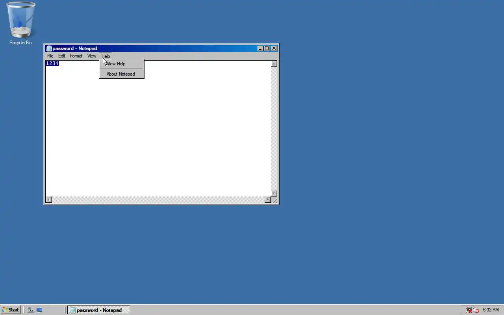Choose View Help from the menu
504x315 pixels.
(122, 64)
